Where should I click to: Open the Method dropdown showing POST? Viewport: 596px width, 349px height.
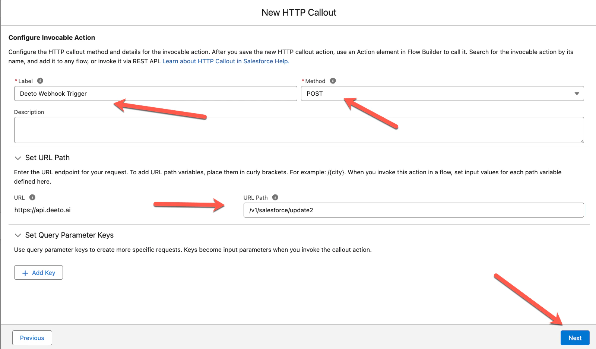(442, 93)
